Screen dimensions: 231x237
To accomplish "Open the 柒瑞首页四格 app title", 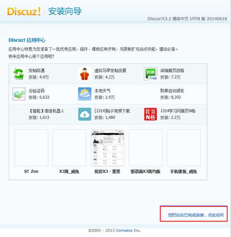I will pyautogui.click(x=172, y=71).
